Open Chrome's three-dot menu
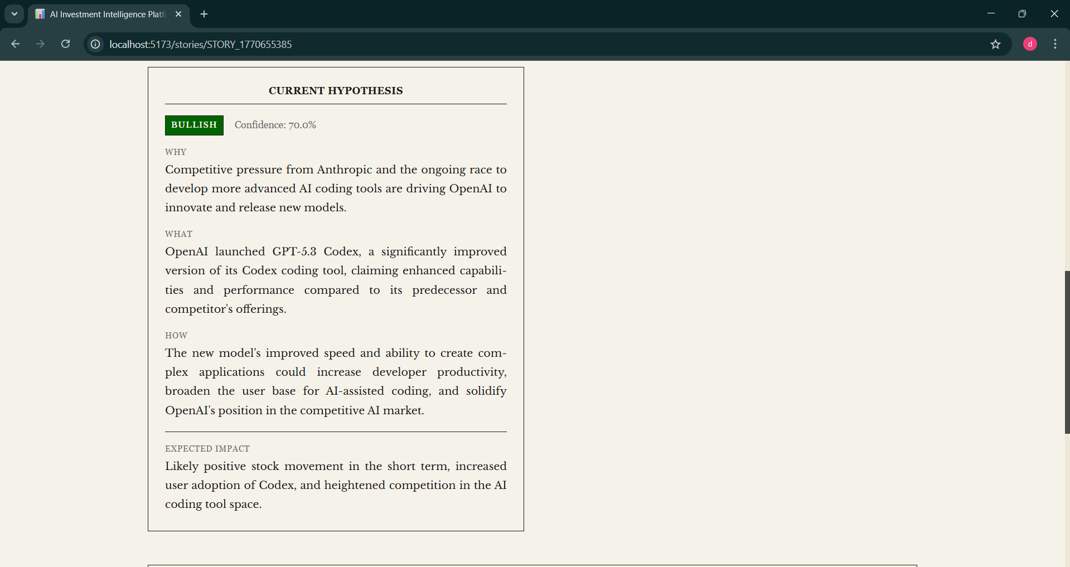Image resolution: width=1070 pixels, height=567 pixels. 1055,44
